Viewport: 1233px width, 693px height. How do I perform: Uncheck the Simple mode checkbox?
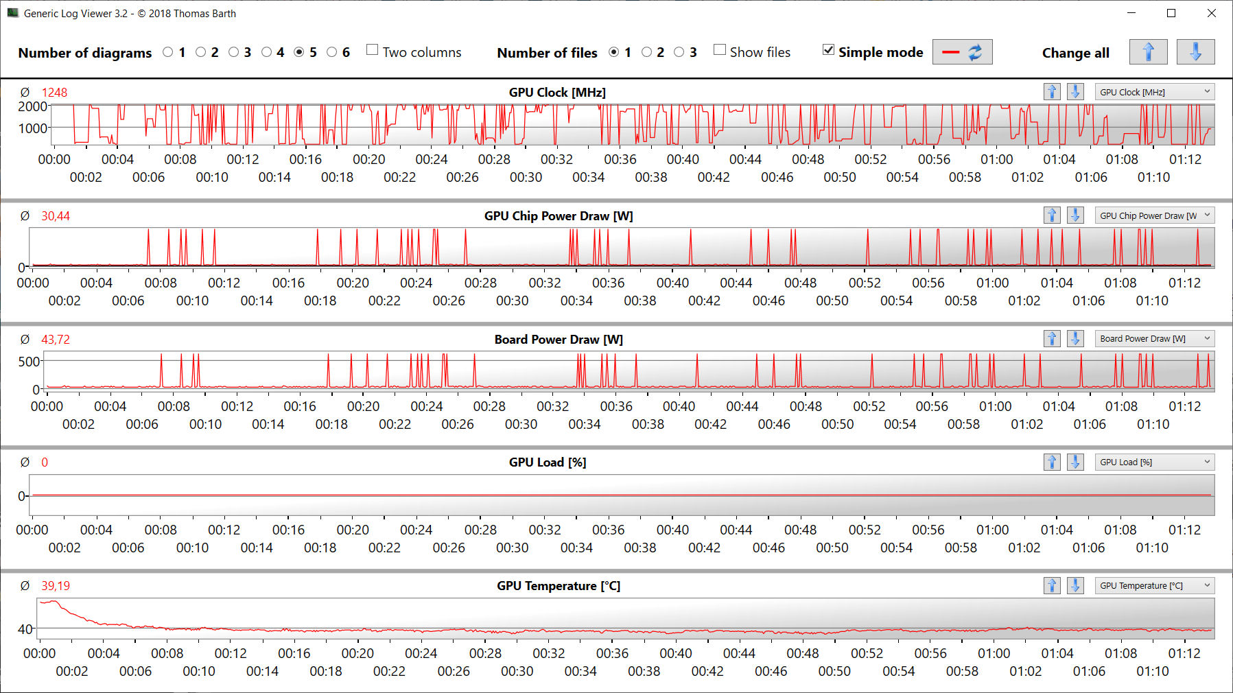tap(829, 50)
